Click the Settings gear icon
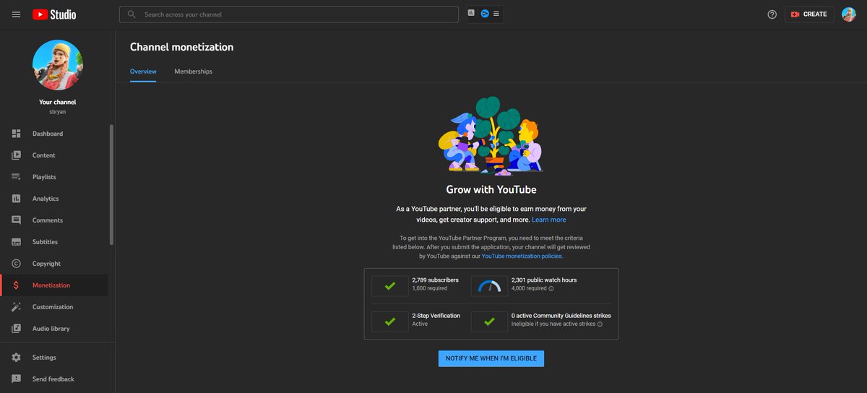This screenshot has height=393, width=867. (16, 358)
